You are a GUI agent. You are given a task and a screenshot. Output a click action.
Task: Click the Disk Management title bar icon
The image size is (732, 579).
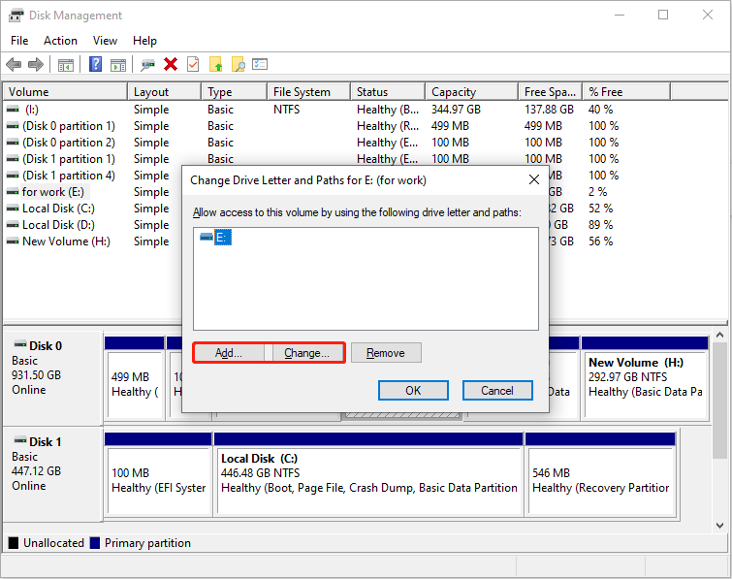click(x=16, y=16)
